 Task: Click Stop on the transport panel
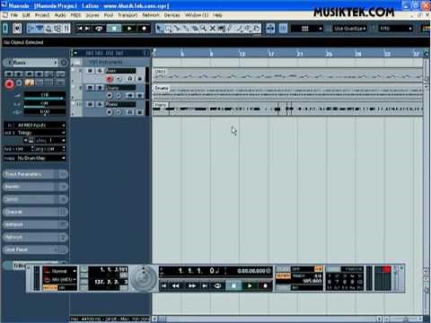[233, 286]
